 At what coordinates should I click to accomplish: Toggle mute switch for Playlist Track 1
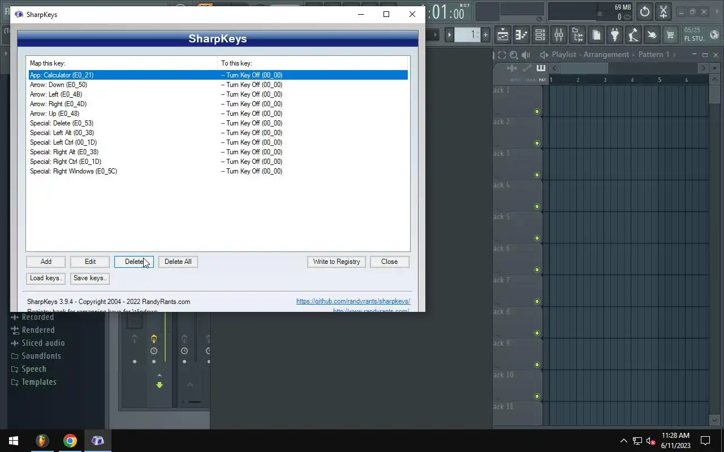(537, 112)
